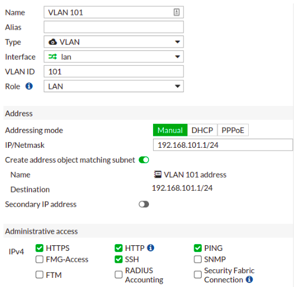This screenshot has height=287, width=294.
Task: Click the VLAN cloud icon in Type
Action: pyautogui.click(x=53, y=42)
